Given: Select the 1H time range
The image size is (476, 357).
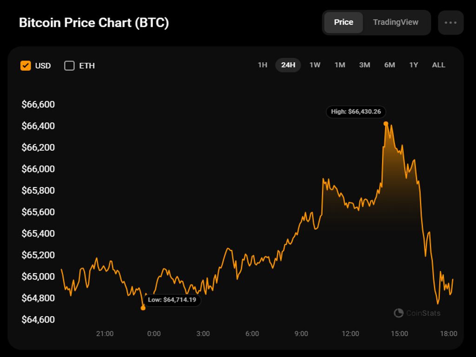Looking at the screenshot, I should point(263,65).
